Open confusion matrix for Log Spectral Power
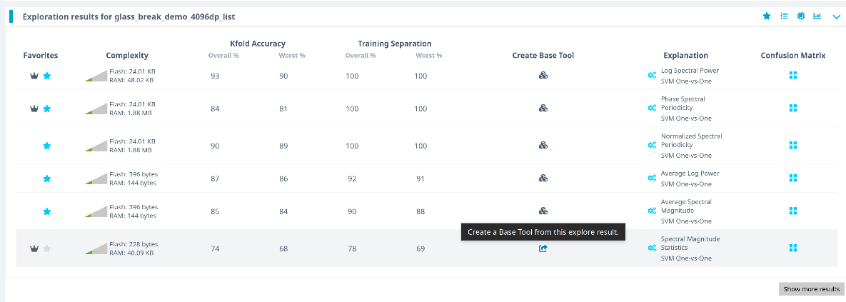846x302 pixels. (792, 76)
